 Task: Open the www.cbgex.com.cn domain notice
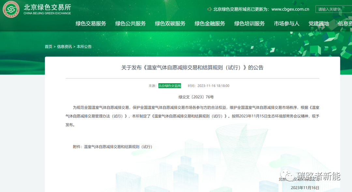point(290,9)
